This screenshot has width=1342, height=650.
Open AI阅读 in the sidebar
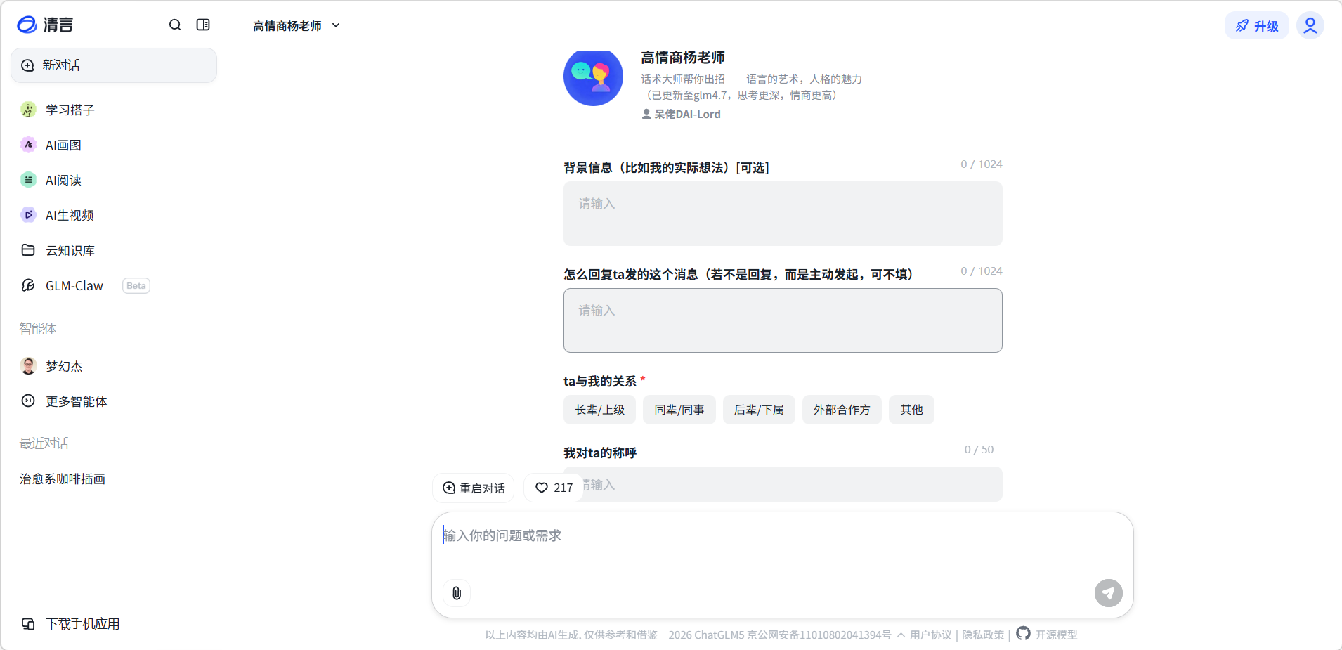click(x=114, y=180)
